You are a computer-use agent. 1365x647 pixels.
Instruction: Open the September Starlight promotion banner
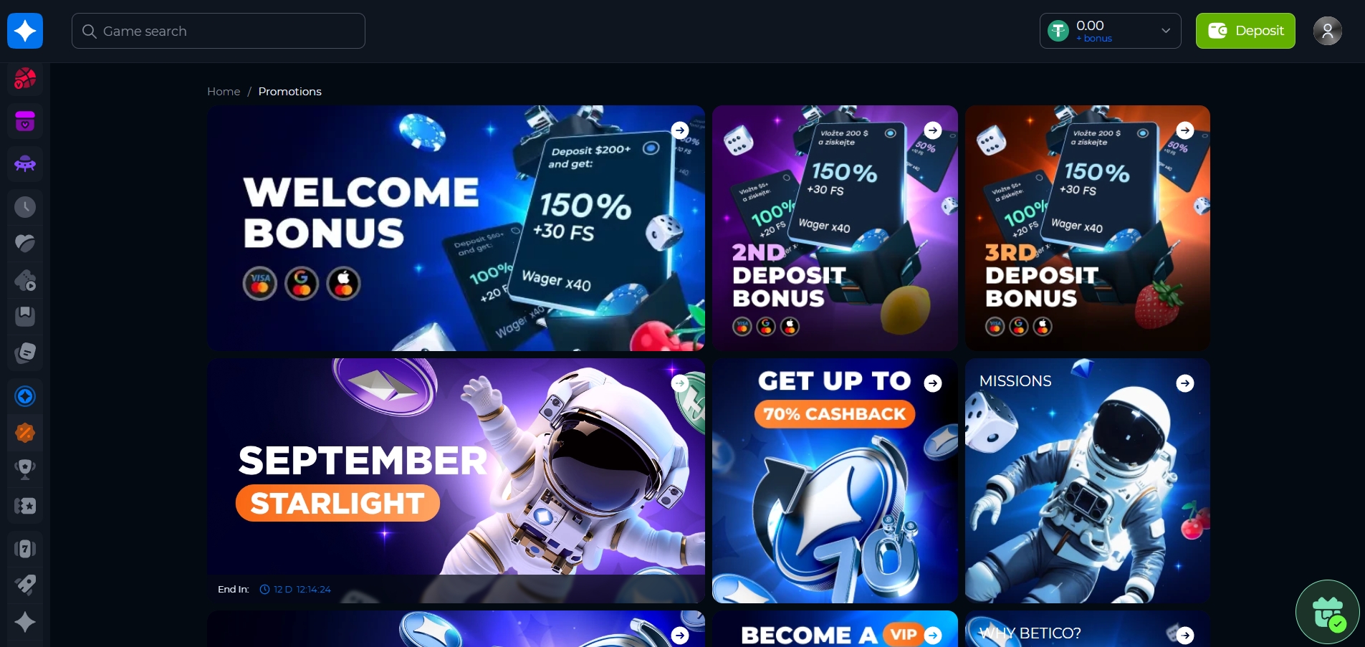(x=456, y=480)
